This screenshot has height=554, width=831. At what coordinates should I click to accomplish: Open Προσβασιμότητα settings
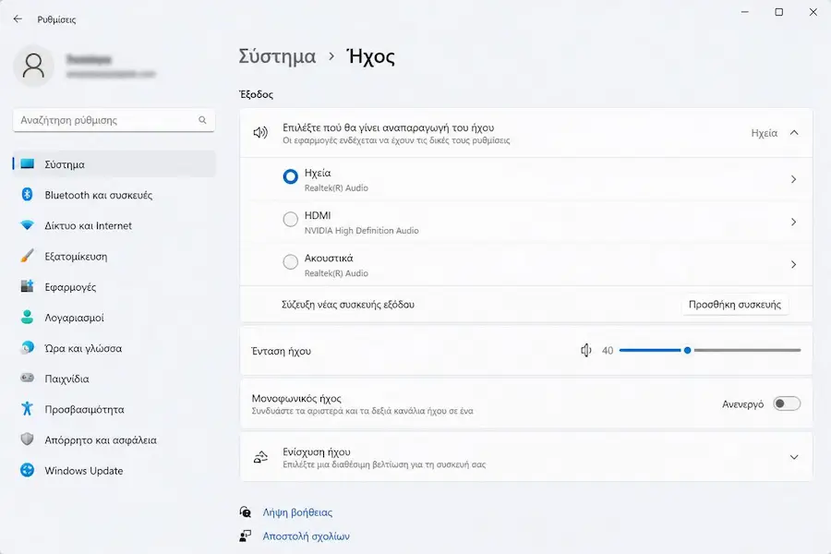click(114, 409)
